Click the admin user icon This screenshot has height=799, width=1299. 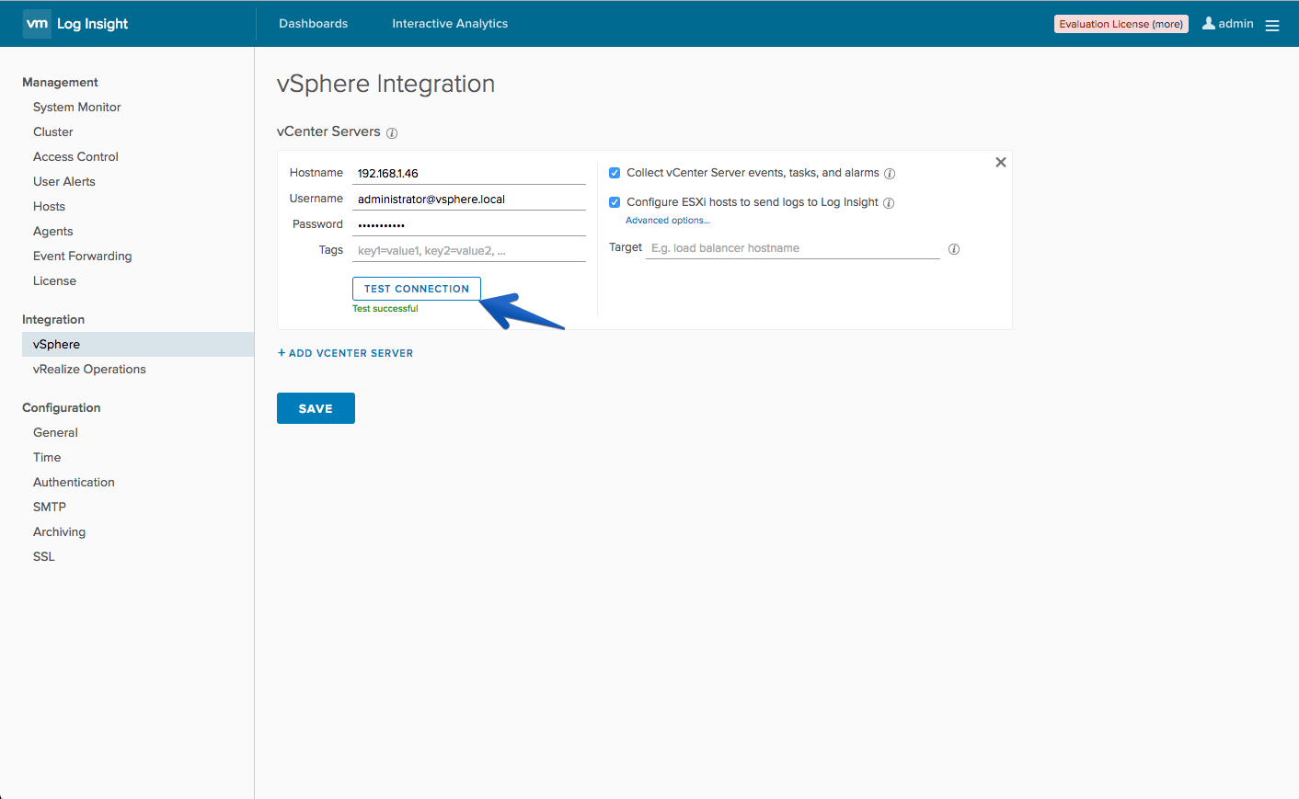coord(1209,23)
